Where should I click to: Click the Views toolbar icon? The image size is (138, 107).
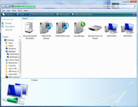pyautogui.click(x=18, y=14)
